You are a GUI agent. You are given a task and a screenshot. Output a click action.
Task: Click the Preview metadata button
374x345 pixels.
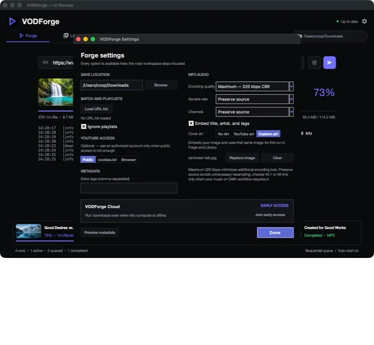99,232
